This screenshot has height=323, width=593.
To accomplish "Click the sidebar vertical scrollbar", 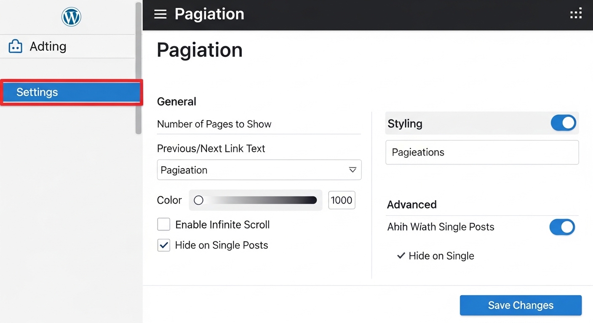I will [138, 68].
